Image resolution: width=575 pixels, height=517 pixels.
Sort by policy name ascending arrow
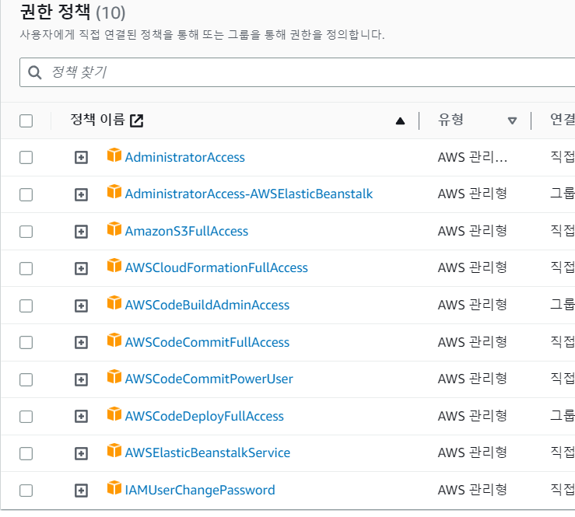click(400, 121)
